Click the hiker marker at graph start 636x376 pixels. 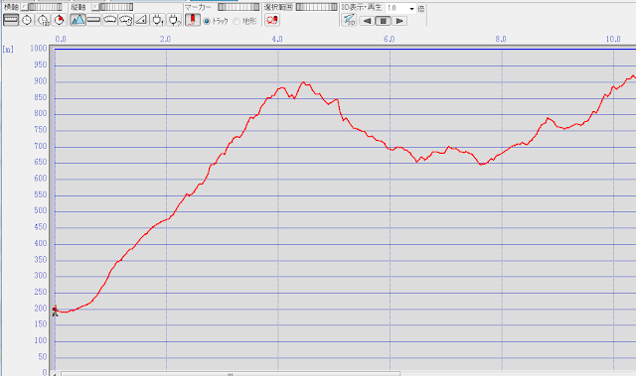pos(56,311)
